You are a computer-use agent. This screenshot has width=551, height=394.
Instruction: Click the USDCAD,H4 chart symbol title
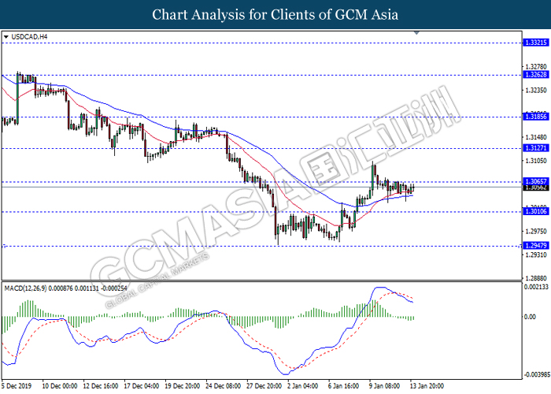coord(30,37)
